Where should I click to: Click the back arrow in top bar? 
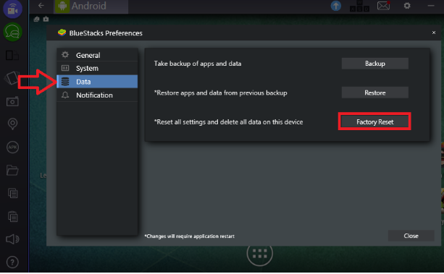tap(41, 5)
